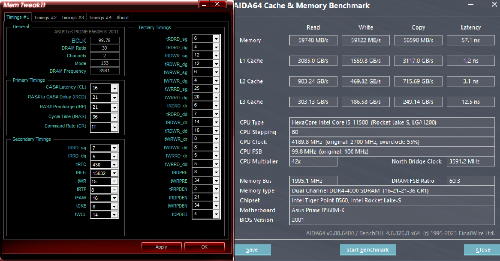Expand the tRRD_dg dropdown

(114, 156)
